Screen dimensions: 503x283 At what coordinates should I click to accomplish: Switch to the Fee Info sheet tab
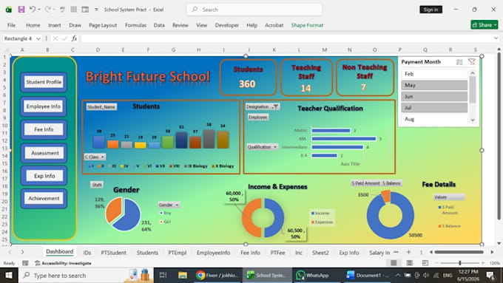[250, 253]
